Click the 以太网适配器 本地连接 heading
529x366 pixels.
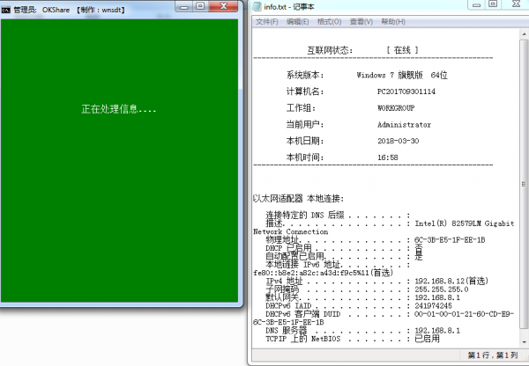pyautogui.click(x=298, y=199)
